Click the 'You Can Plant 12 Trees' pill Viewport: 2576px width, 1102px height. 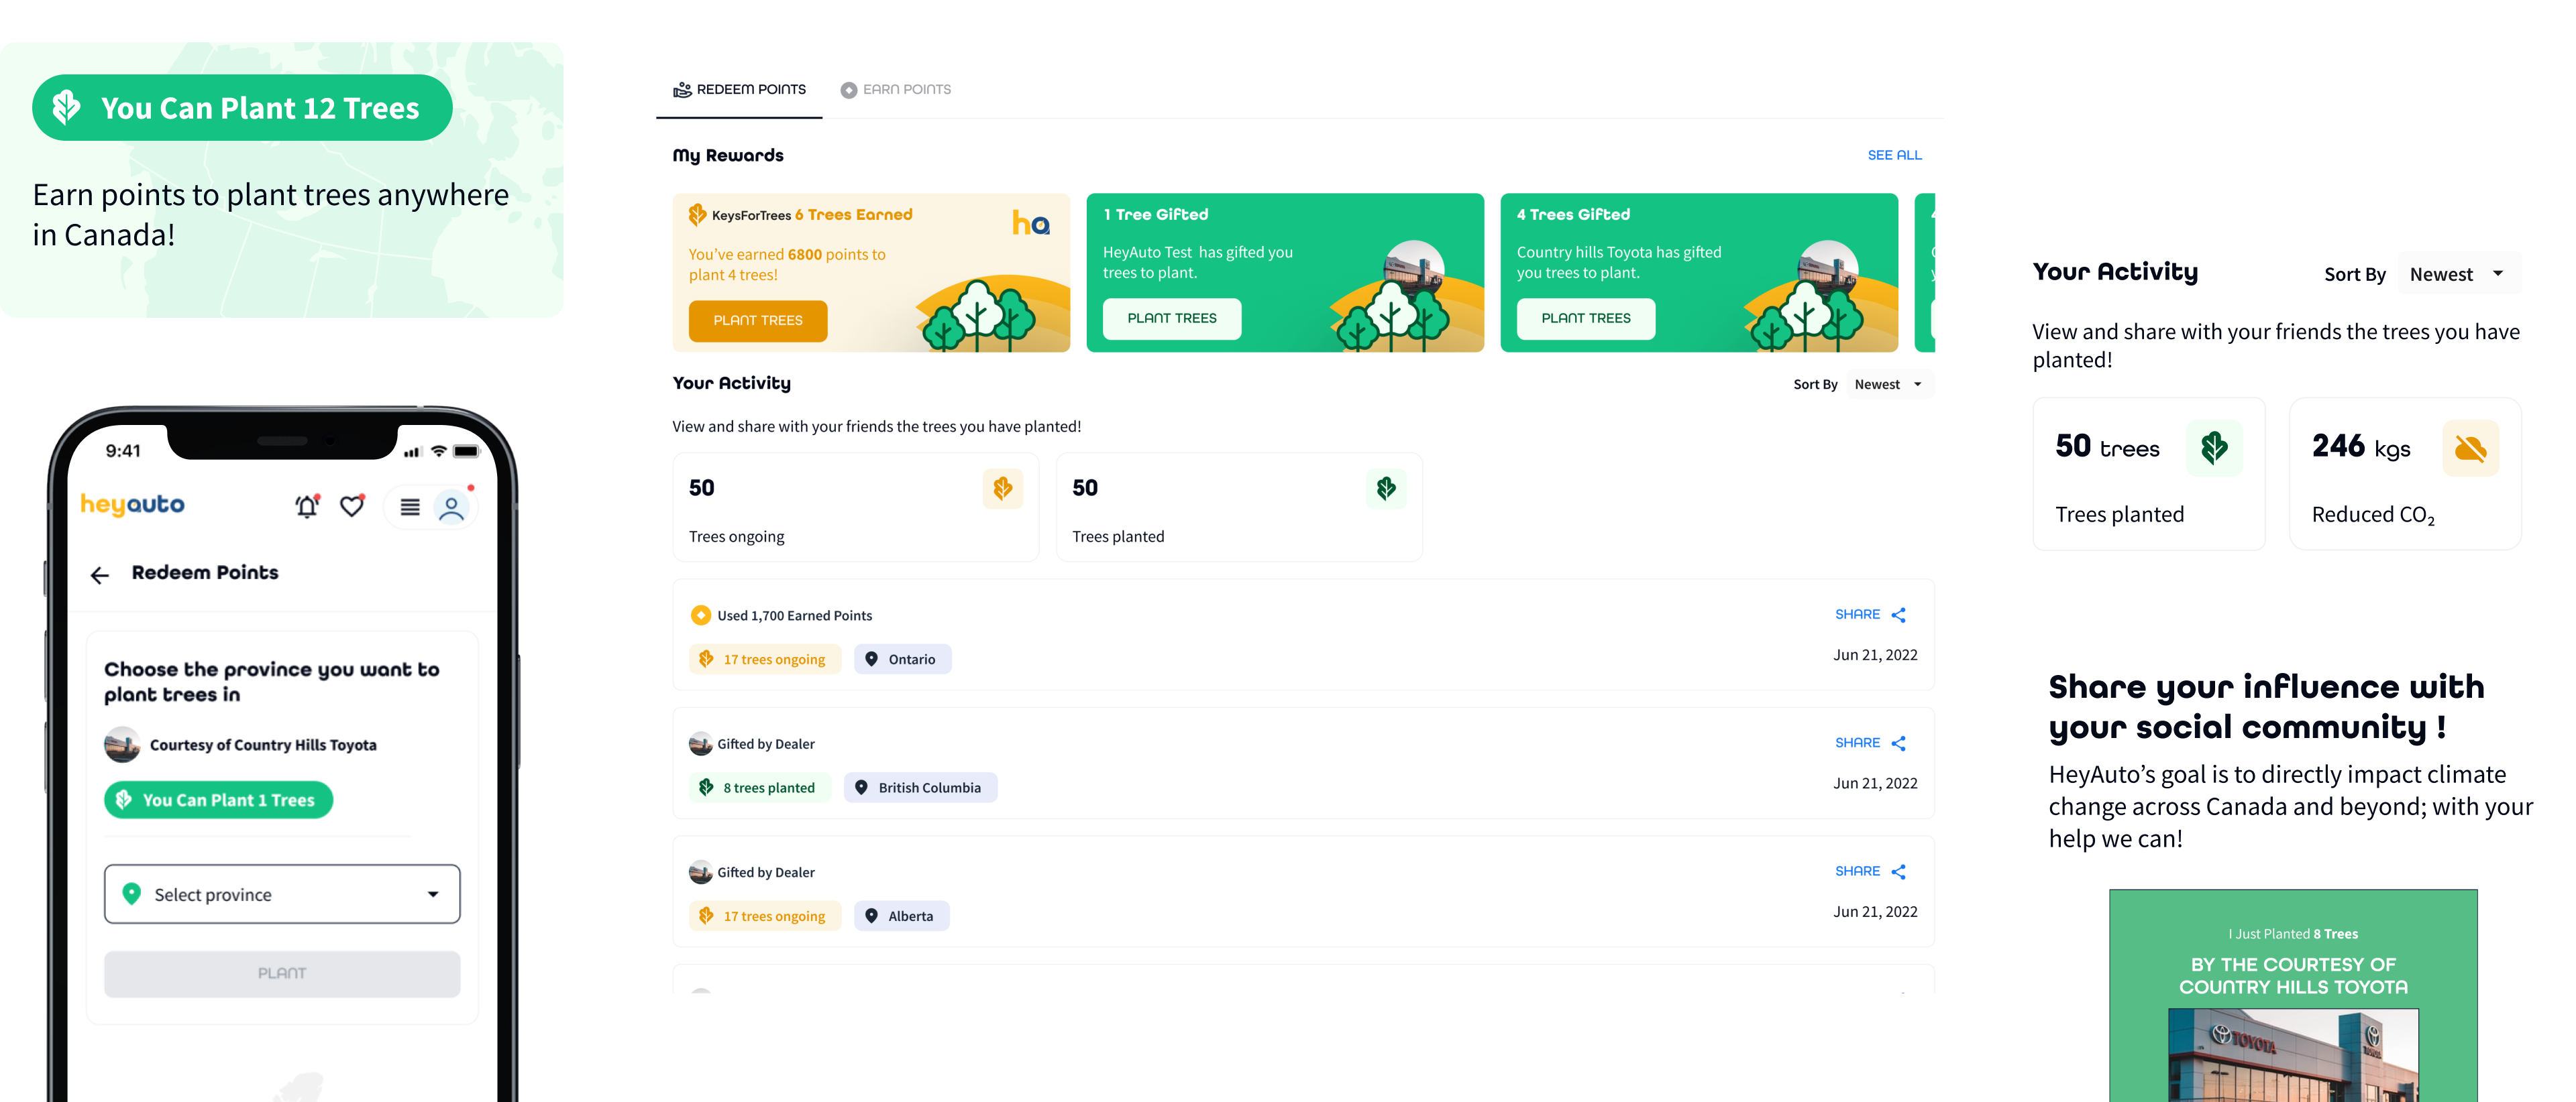click(x=242, y=108)
